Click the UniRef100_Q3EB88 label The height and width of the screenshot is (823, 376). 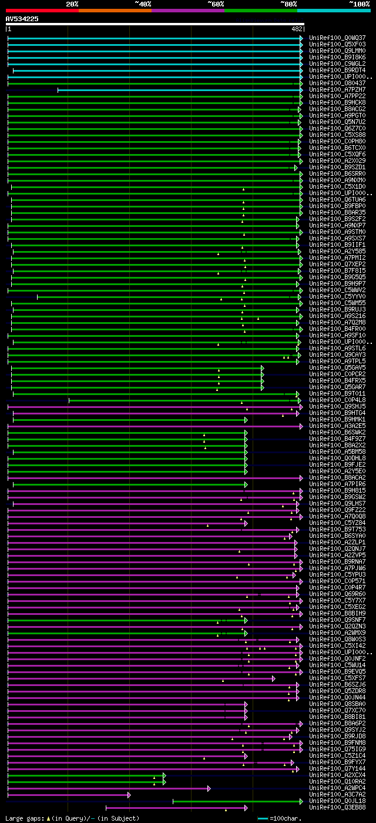(337, 807)
